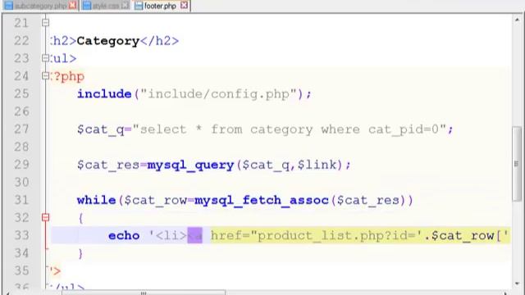Close the footer.php tab
The height and width of the screenshot is (295, 525).
[184, 6]
